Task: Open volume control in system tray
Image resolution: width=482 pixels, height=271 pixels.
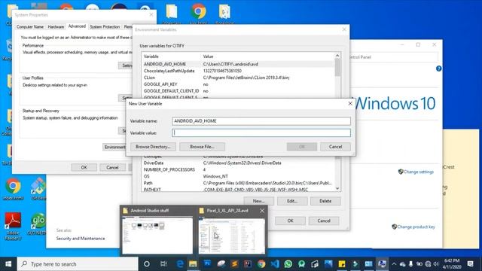Action: 436,264
